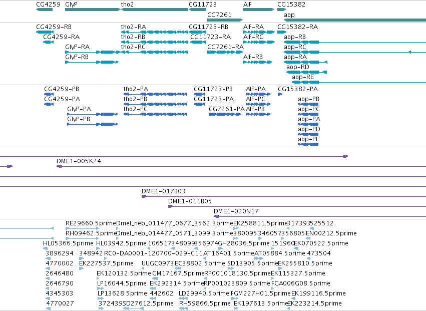Image resolution: width=426 pixels, height=311 pixels.
Task: Open EST entry 2646480
Action: pos(48,278)
